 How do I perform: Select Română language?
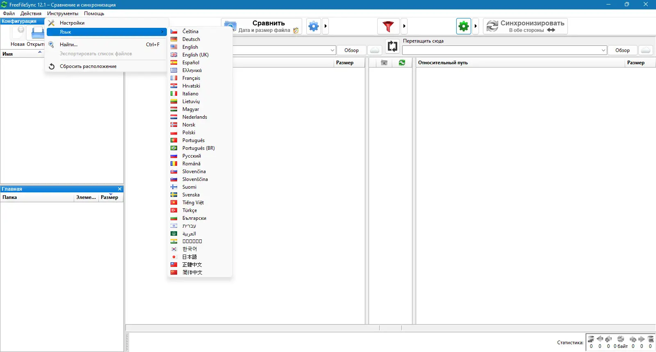(x=200, y=164)
